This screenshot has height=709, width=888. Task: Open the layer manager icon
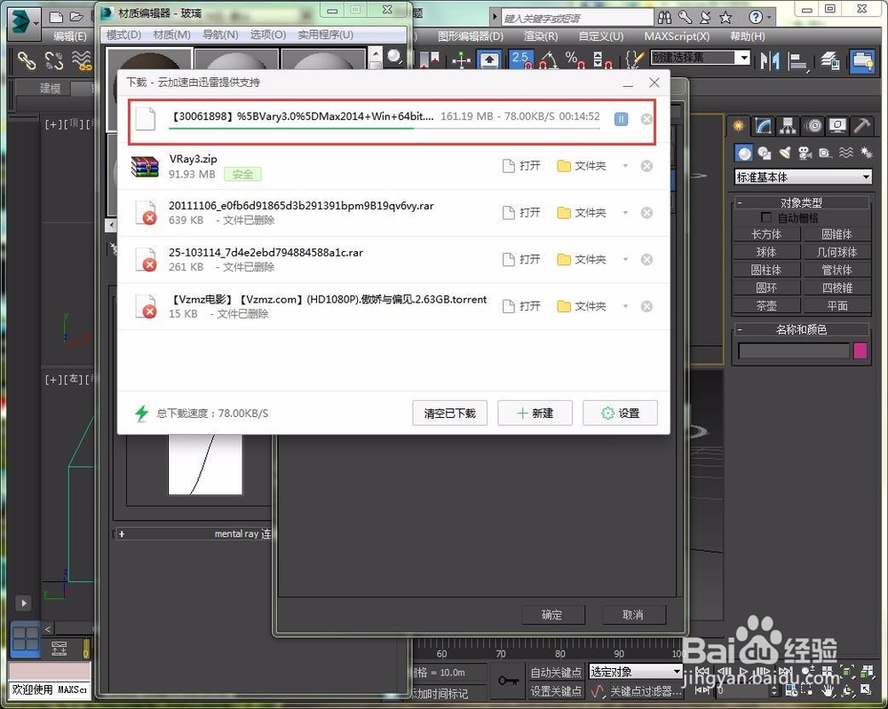point(829,60)
